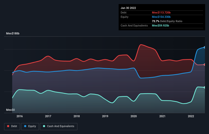The width and height of the screenshot is (209, 134).
Task: Click the Mex$113.720b debt value
Action: tap(161, 12)
